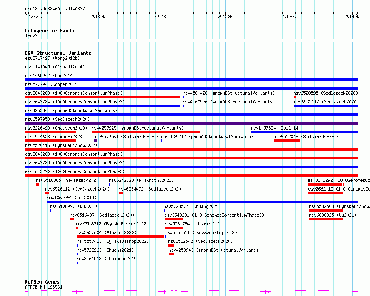Click the blue nsv1057354 variant bar
This screenshot has width=370, height=296.
305,132
